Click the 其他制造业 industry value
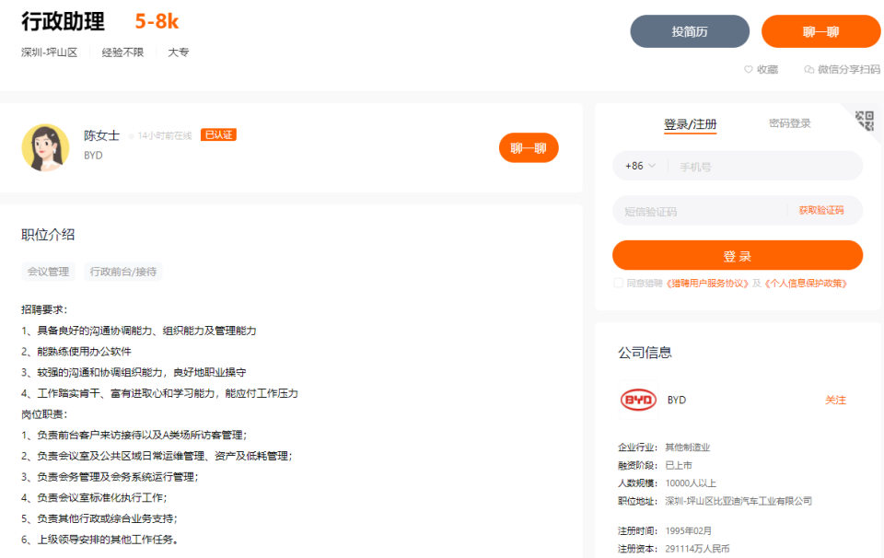Image resolution: width=884 pixels, height=558 pixels. (687, 447)
